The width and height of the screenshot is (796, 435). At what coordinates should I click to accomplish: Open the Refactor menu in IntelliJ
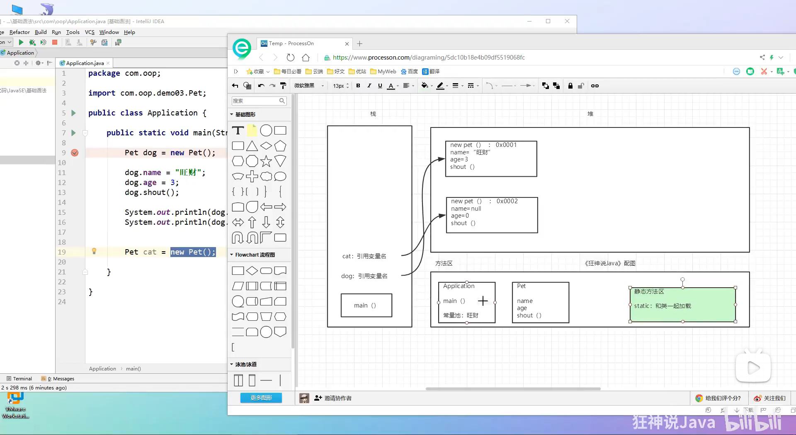[x=19, y=32]
